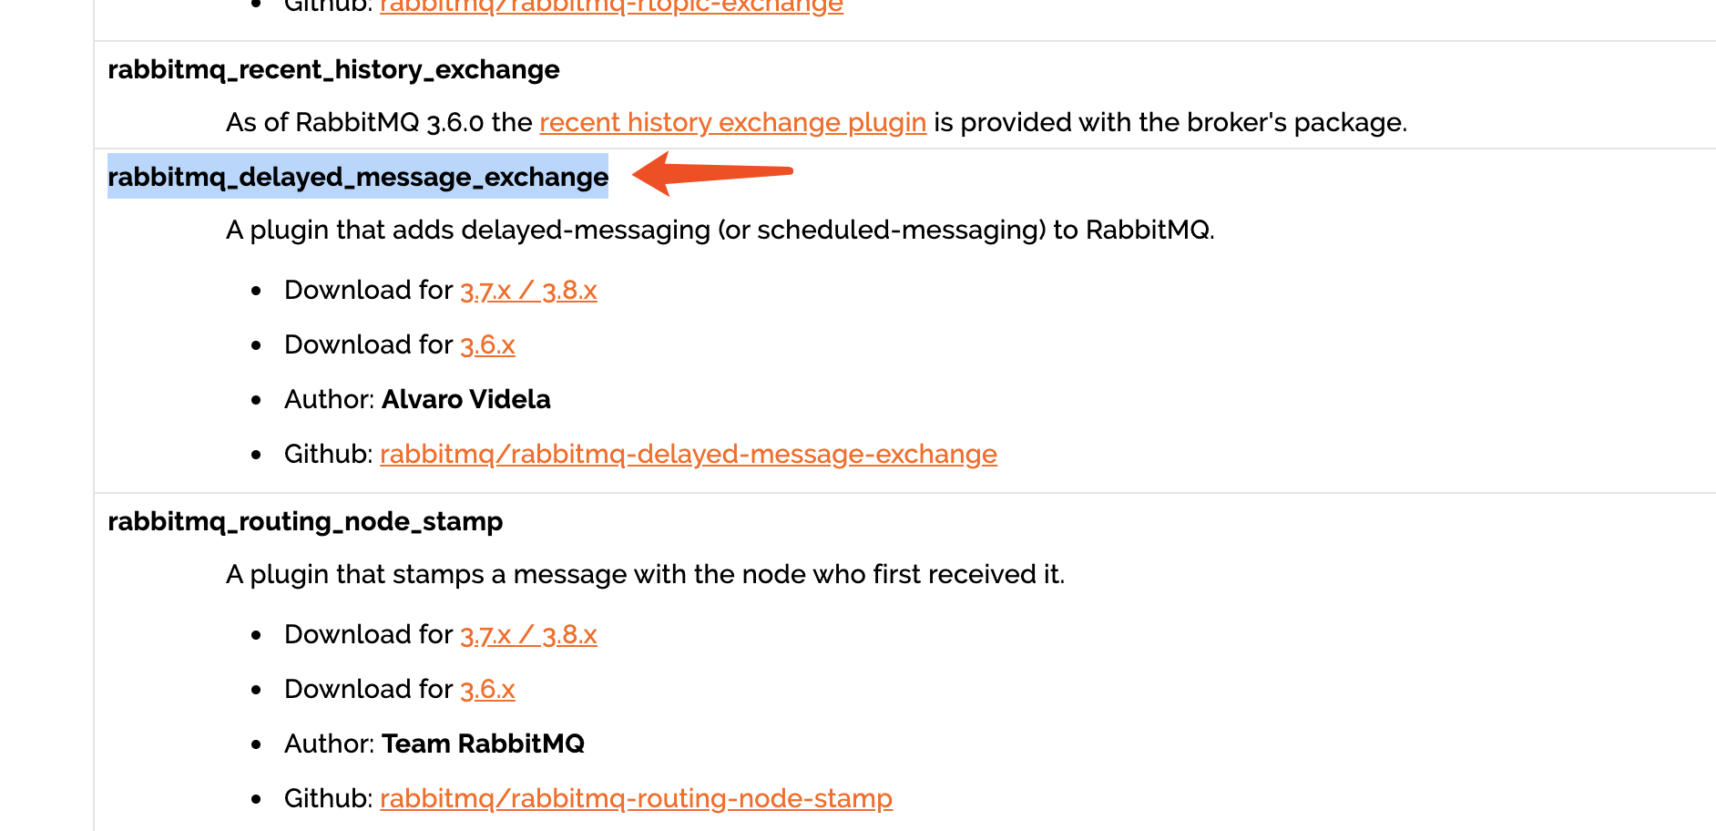Click the red arrow annotation
The width and height of the screenshot is (1716, 831).
[712, 173]
